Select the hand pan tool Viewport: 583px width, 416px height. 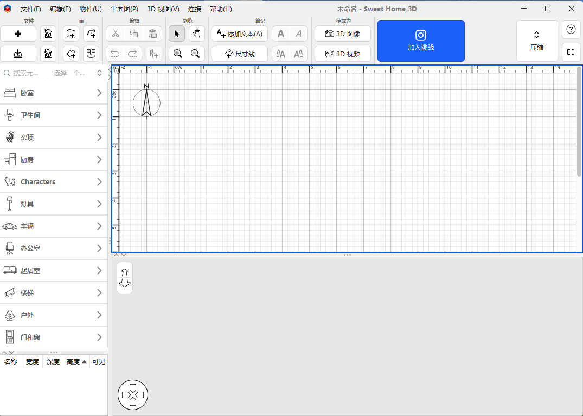point(197,34)
